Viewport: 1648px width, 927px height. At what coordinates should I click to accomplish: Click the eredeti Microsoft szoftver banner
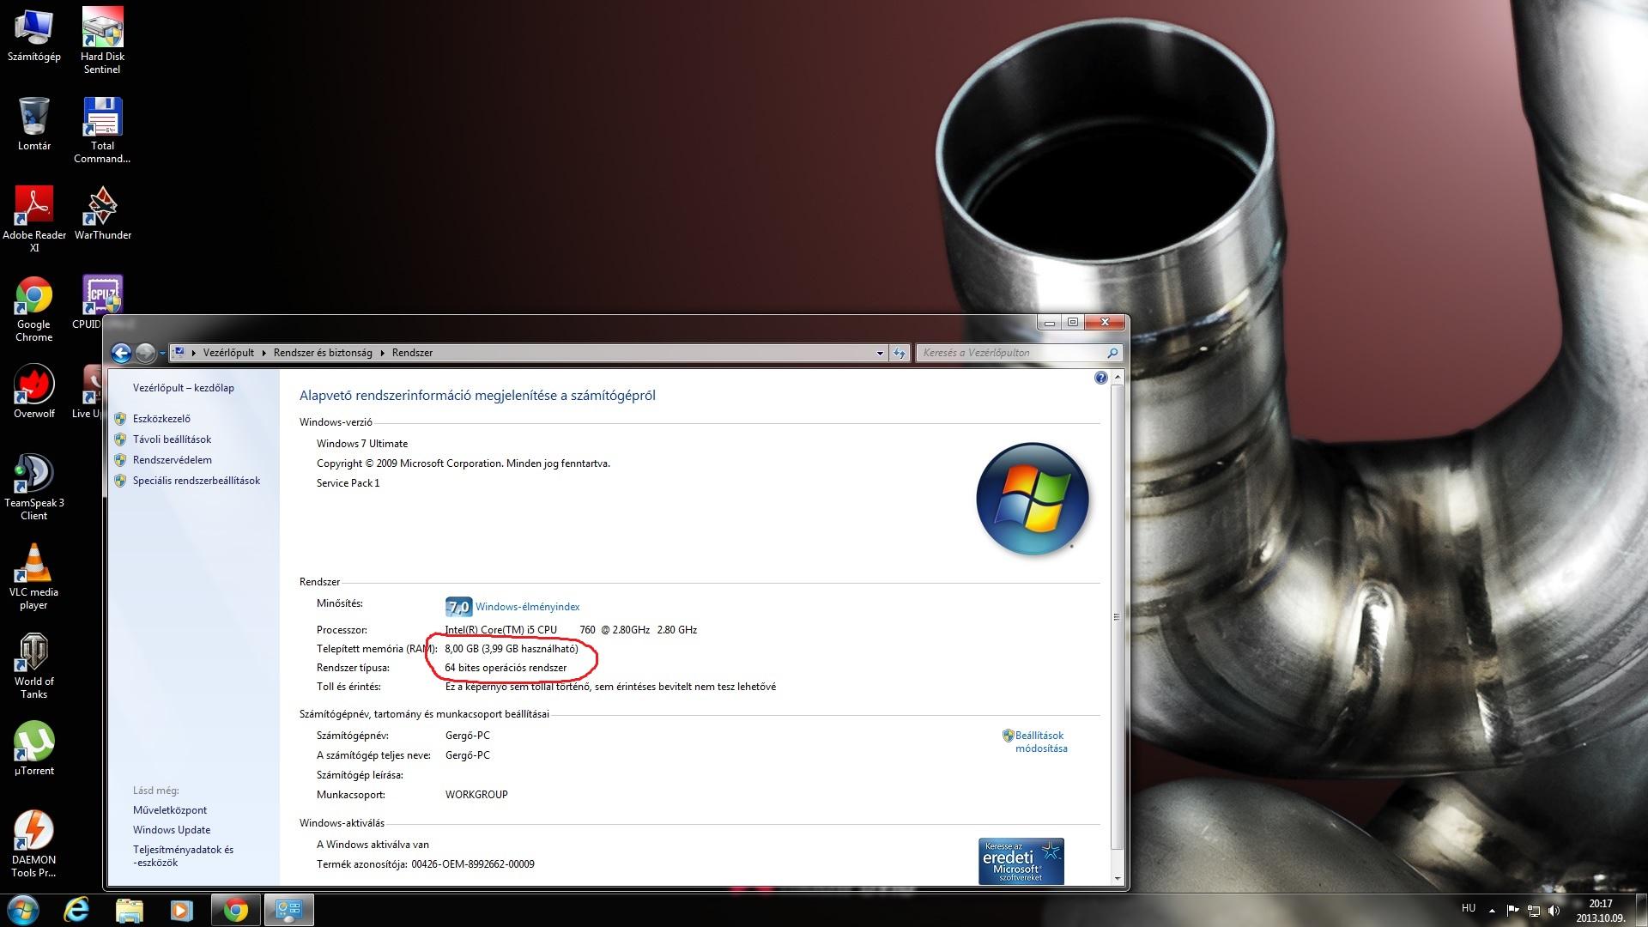coord(1021,861)
